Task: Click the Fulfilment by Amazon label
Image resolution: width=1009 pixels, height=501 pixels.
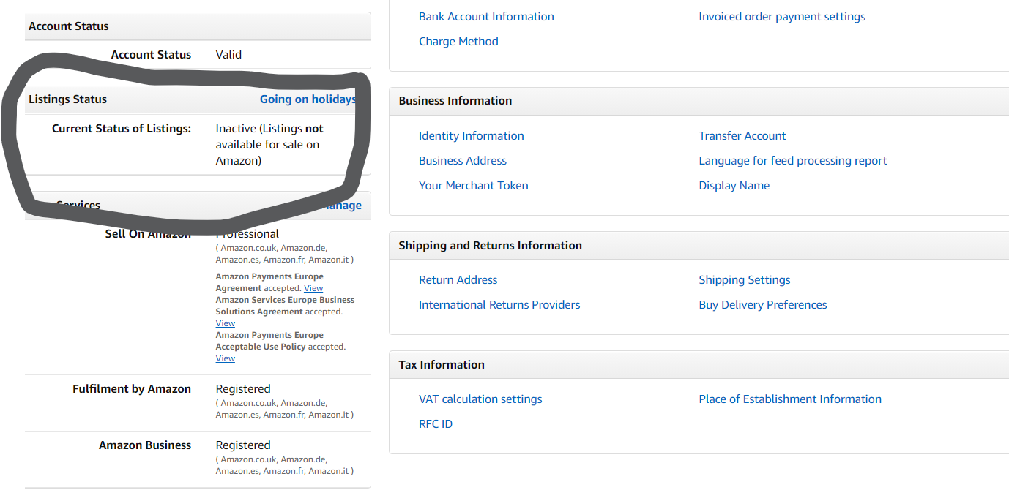Action: [x=132, y=388]
